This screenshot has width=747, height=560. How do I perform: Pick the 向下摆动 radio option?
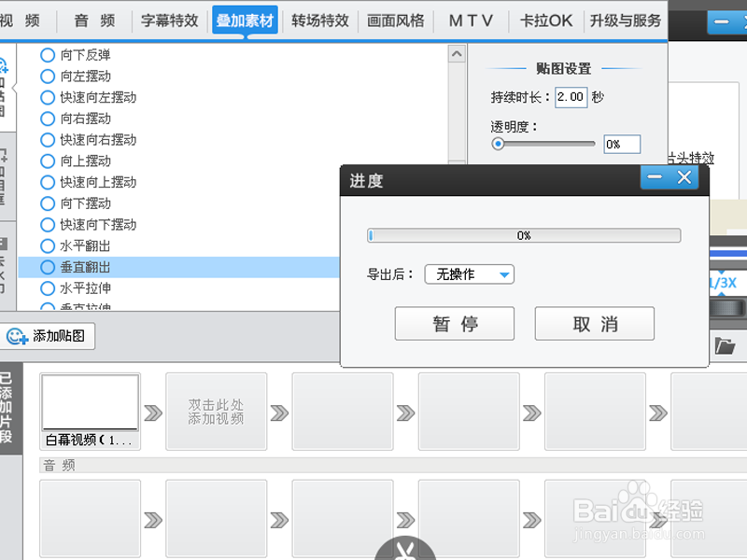(x=48, y=203)
